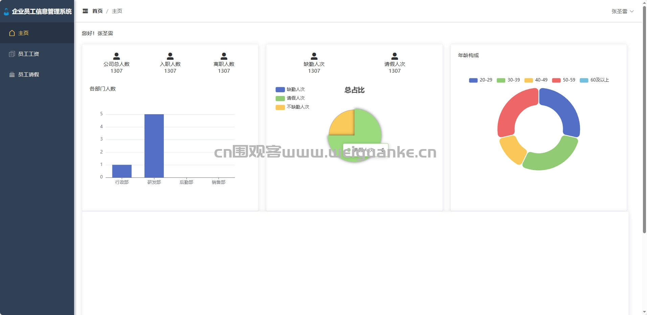Click the 后勤部 axis label
The image size is (647, 315).
(x=186, y=182)
